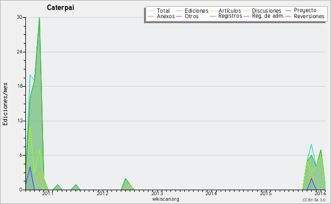The image size is (331, 204).
Task: Select the "Total" legend entry
Action: 163,10
